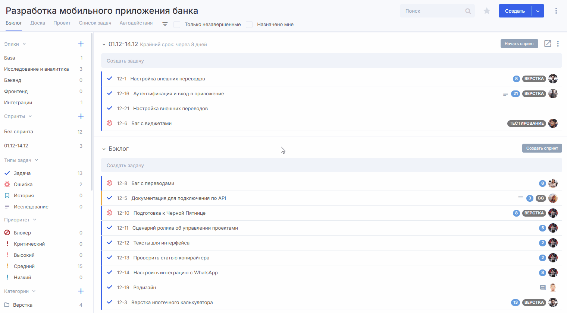Click the plus icon next to Эпики
This screenshot has height=313, width=567.
click(x=81, y=44)
